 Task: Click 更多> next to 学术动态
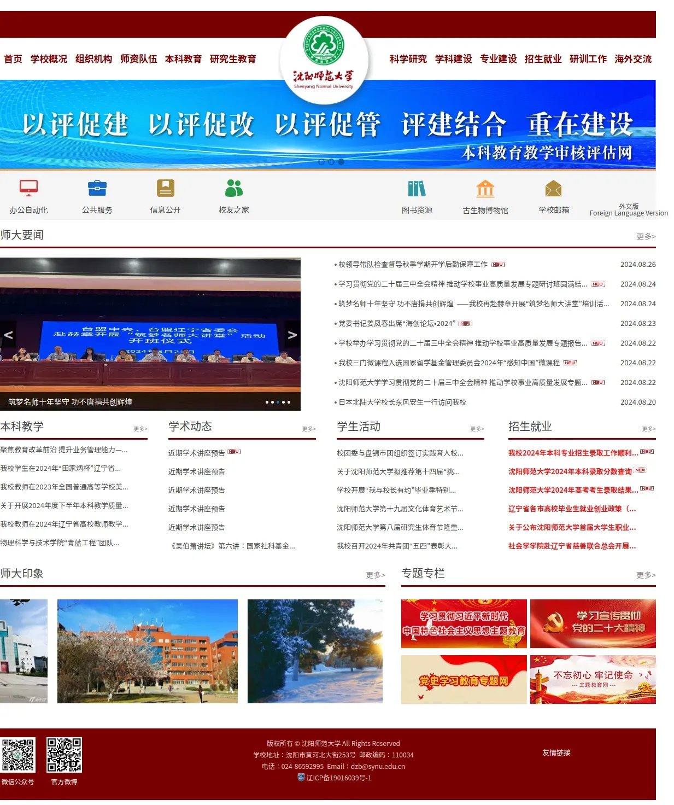(x=309, y=429)
